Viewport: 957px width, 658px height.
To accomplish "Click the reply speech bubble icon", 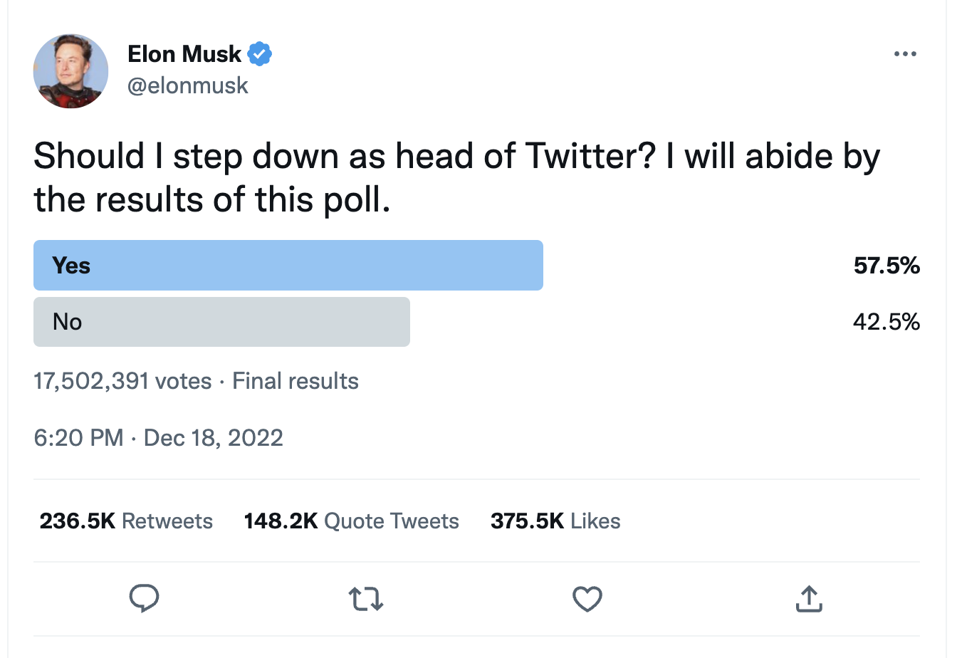I will [x=144, y=599].
